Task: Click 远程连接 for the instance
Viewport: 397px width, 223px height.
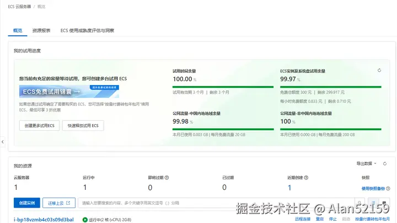Action: 303,219
